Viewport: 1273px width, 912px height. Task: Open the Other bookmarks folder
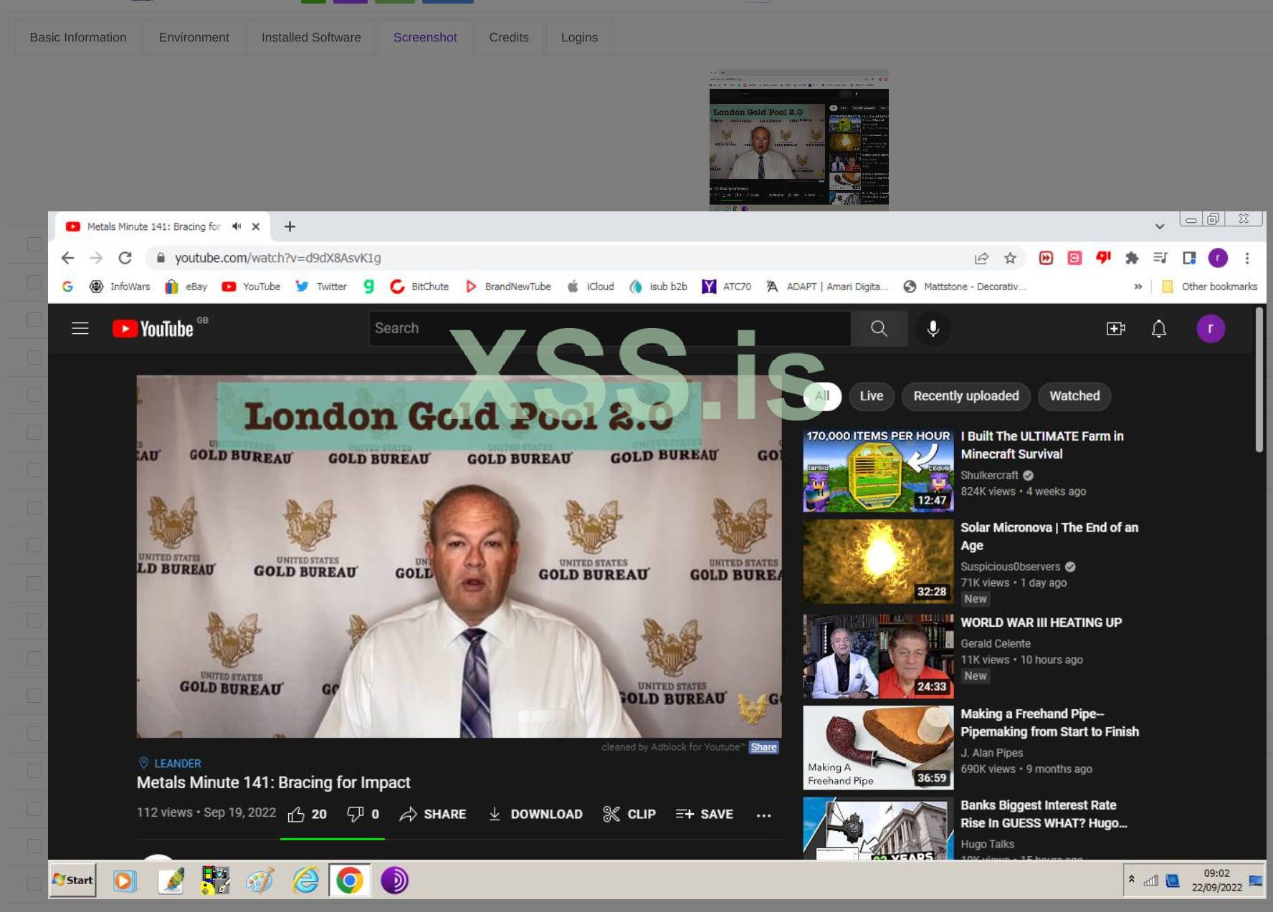click(x=1210, y=287)
